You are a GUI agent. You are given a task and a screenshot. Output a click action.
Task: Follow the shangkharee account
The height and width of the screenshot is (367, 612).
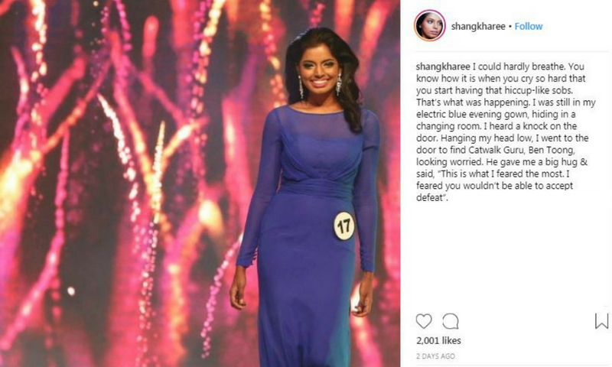click(529, 26)
